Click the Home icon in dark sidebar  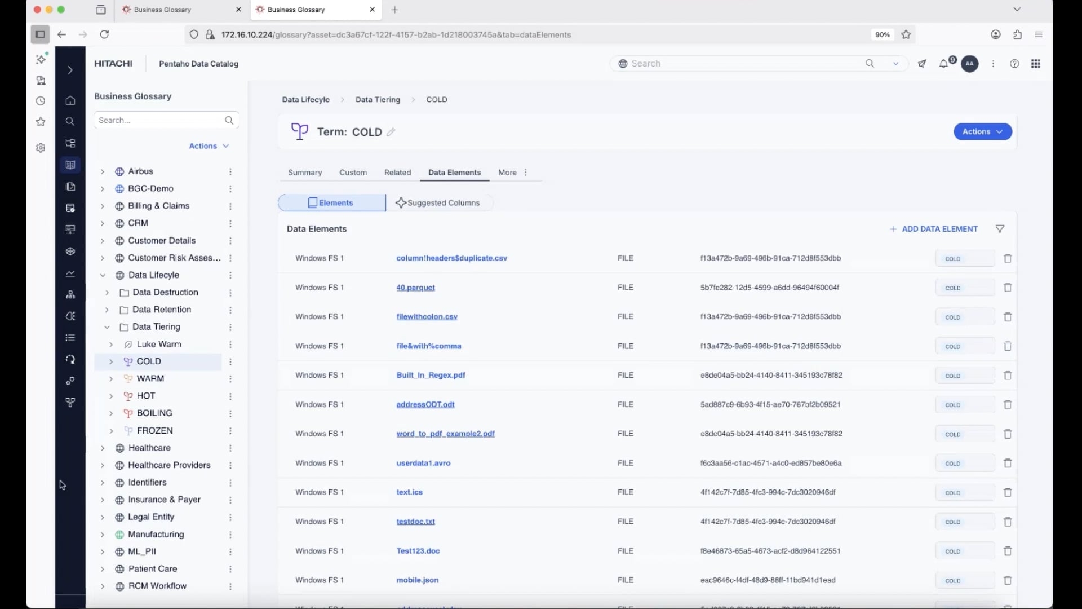point(70,100)
